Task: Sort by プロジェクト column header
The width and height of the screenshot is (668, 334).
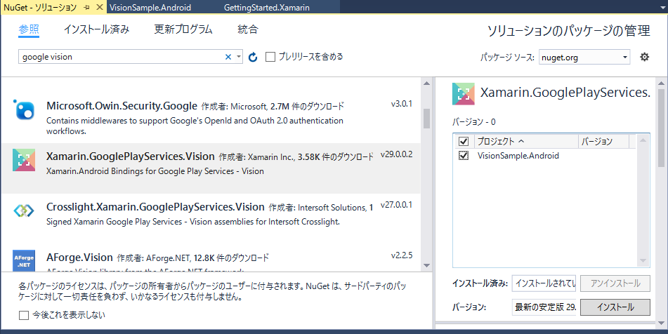Action: [x=526, y=141]
